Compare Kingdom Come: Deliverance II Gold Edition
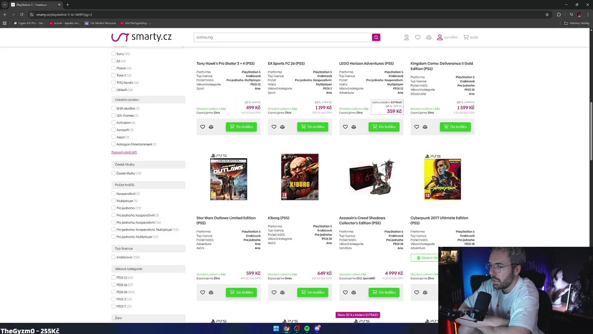This screenshot has height=334, width=593. point(425,127)
